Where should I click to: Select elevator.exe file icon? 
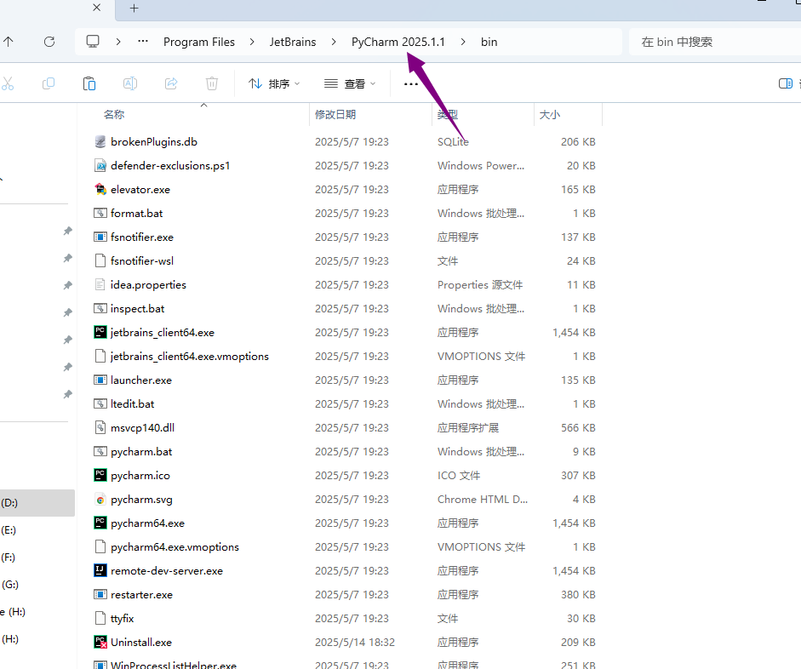click(100, 190)
